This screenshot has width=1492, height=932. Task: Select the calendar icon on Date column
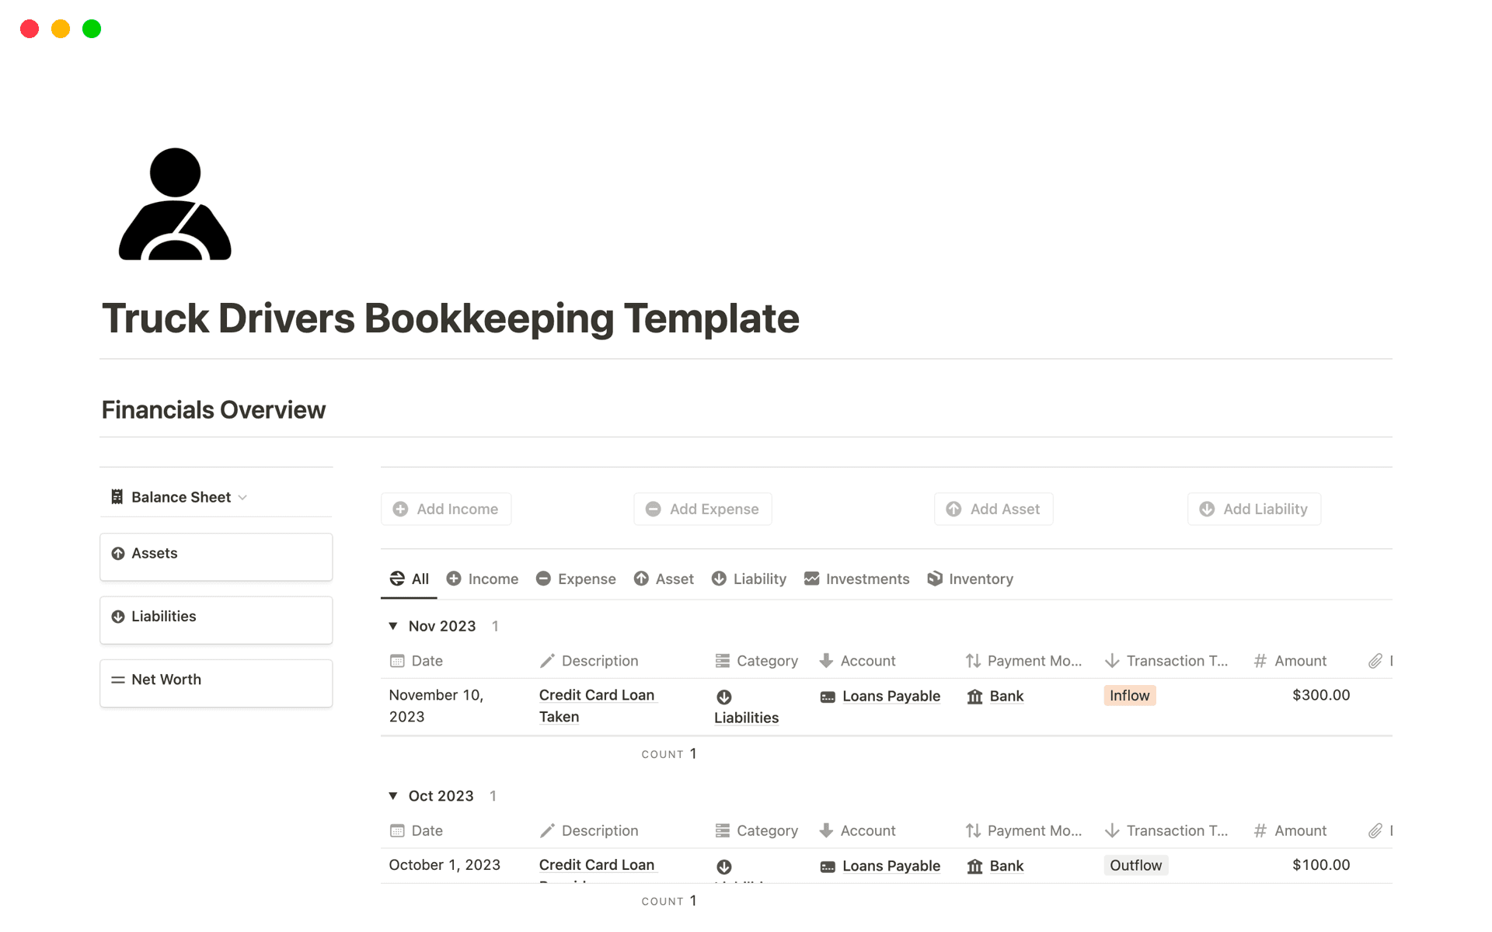397,660
